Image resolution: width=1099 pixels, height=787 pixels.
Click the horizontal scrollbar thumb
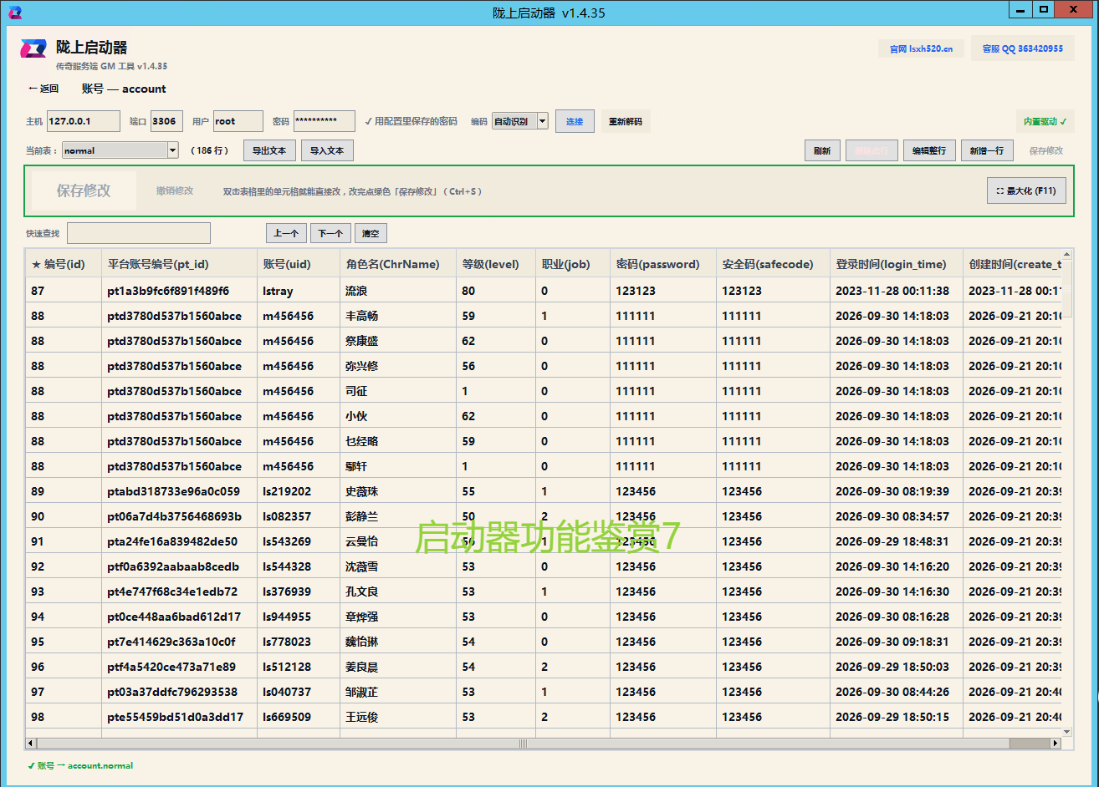(x=524, y=743)
